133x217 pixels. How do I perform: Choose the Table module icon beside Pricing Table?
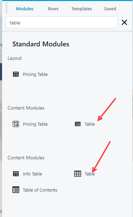tap(78, 124)
